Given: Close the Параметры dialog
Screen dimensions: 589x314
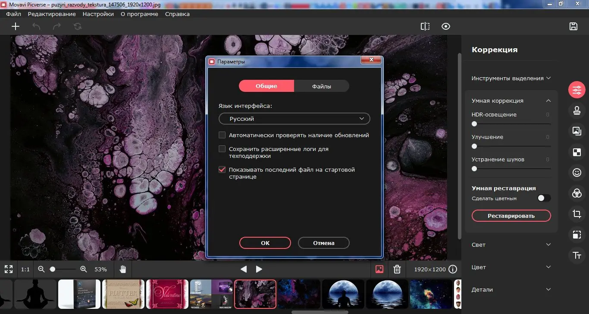Looking at the screenshot, I should (x=370, y=60).
